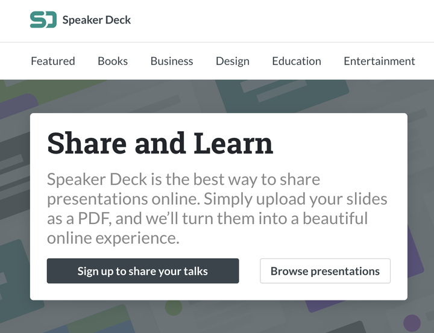
Task: Click the green circle in the hero background
Action: 173,308
